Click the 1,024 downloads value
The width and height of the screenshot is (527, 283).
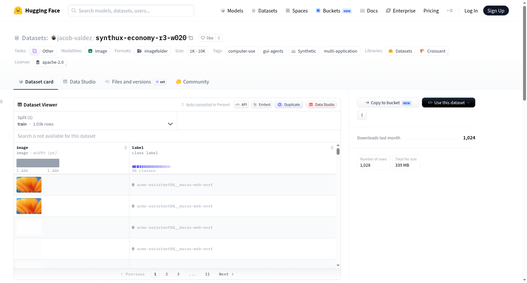(469, 138)
